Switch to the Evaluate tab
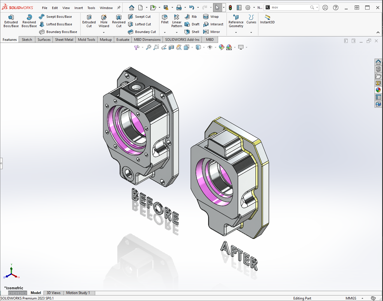Image resolution: width=383 pixels, height=301 pixels. point(123,40)
